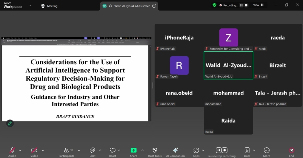Open Host tools shield icon

coord(155,150)
